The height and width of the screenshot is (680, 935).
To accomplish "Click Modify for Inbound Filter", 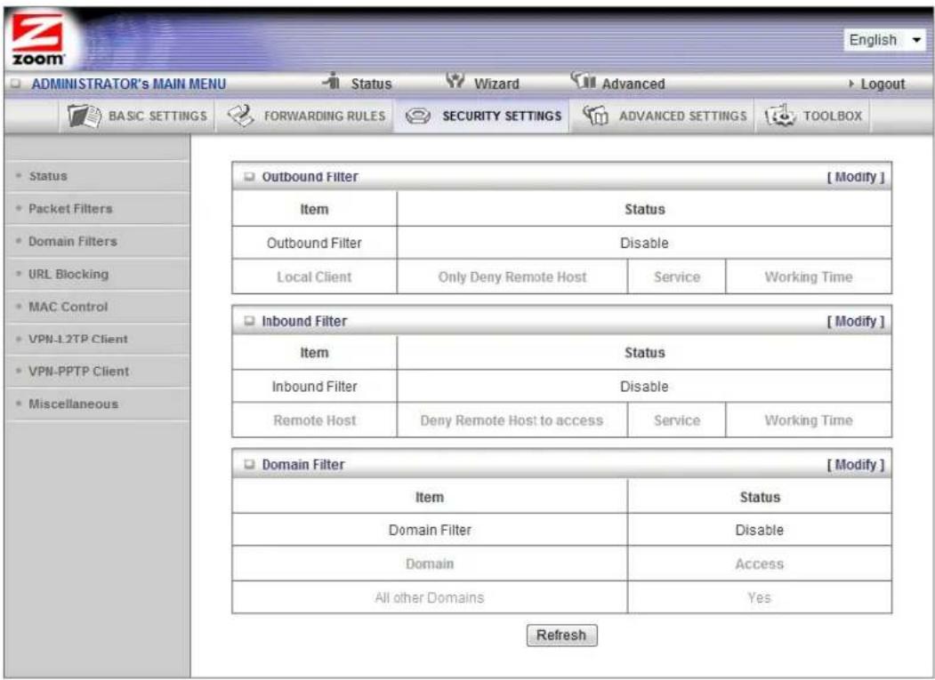I will (x=855, y=321).
